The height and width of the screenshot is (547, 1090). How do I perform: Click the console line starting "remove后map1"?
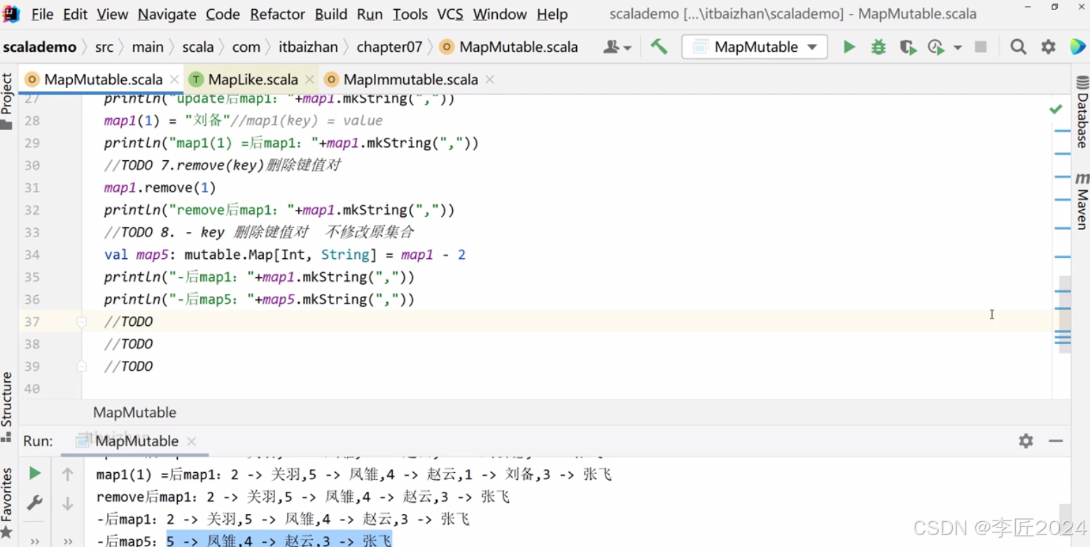click(303, 497)
